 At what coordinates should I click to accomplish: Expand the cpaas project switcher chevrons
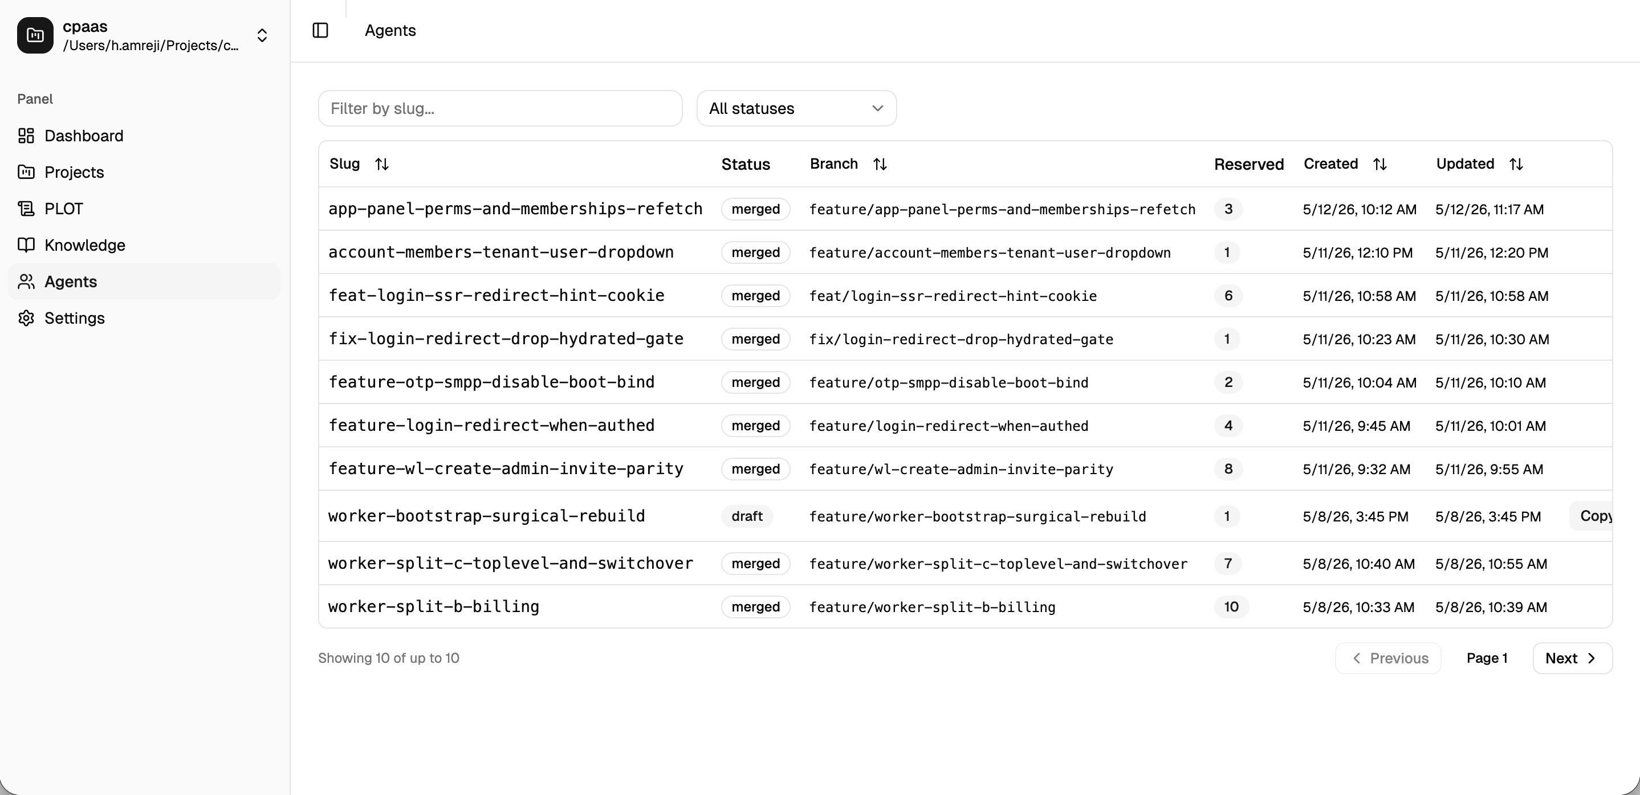tap(262, 35)
